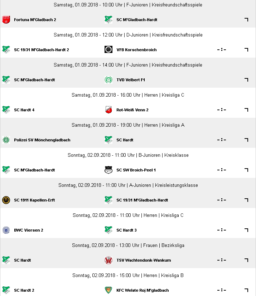Expand details arrow for BWC Viersen 2 match

pos(246,230)
